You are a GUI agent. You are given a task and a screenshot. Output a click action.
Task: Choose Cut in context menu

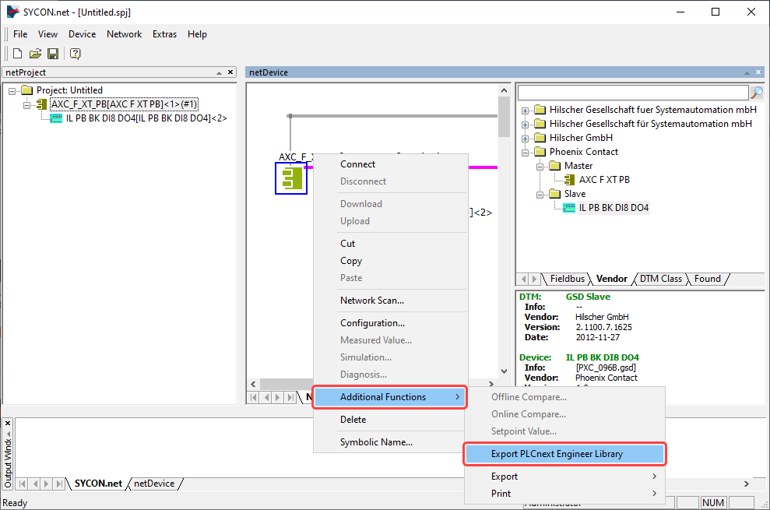(x=390, y=243)
